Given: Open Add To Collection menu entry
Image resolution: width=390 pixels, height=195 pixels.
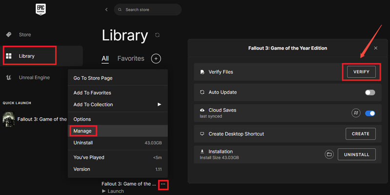Looking at the screenshot, I should pos(117,105).
